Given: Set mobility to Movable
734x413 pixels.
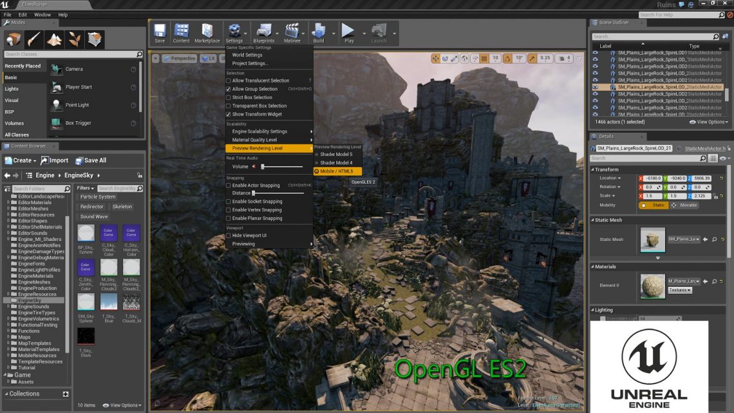Looking at the screenshot, I should coord(684,206).
